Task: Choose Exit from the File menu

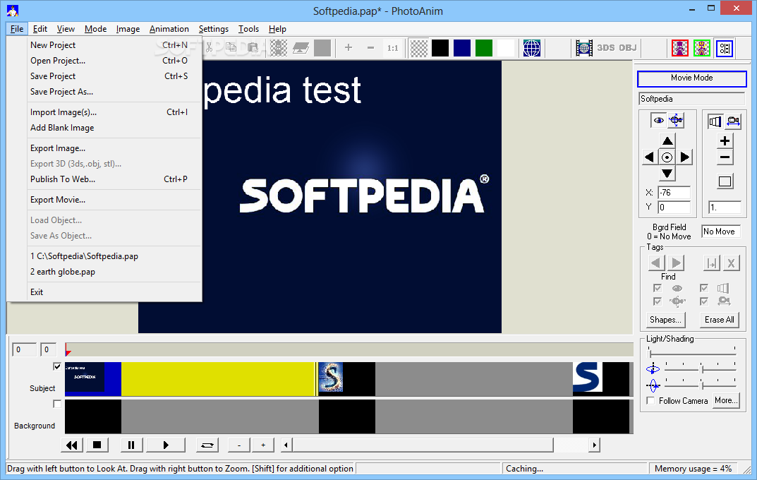Action: click(114, 292)
